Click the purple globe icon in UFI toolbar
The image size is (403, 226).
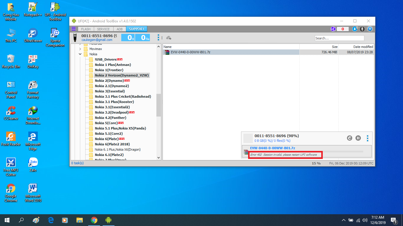point(333,29)
